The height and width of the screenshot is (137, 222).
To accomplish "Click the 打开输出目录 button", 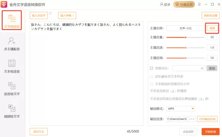I will tap(208, 119).
